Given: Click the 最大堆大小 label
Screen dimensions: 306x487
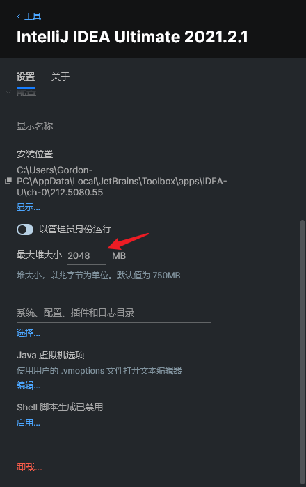Looking at the screenshot, I should tap(39, 255).
